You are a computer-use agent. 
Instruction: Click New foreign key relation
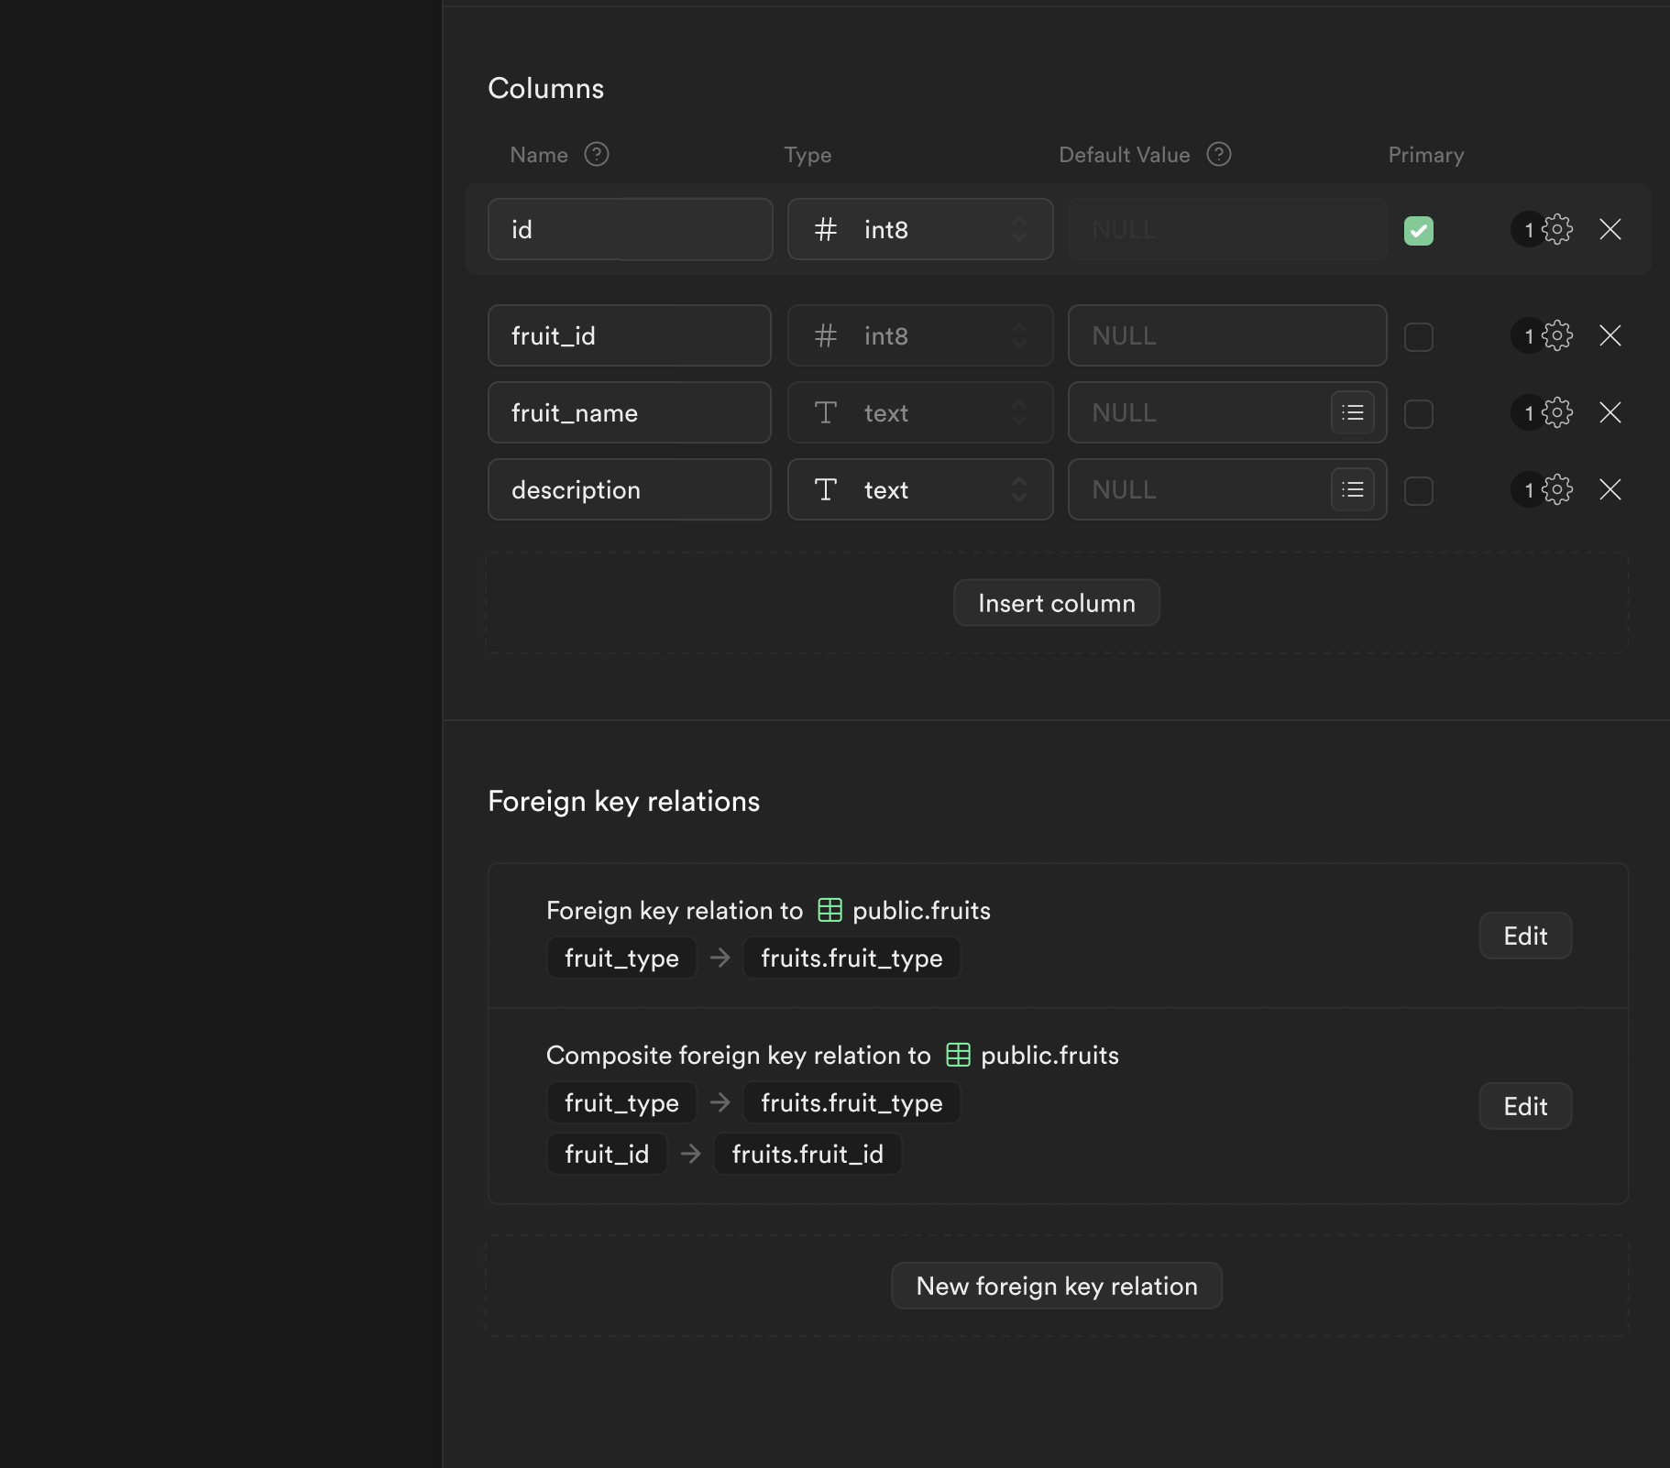[x=1056, y=1286]
